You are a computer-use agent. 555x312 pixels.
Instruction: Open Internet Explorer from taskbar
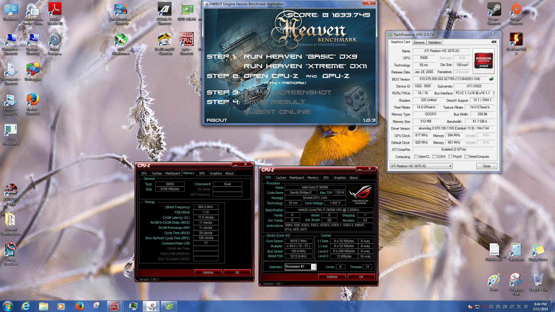click(x=26, y=306)
